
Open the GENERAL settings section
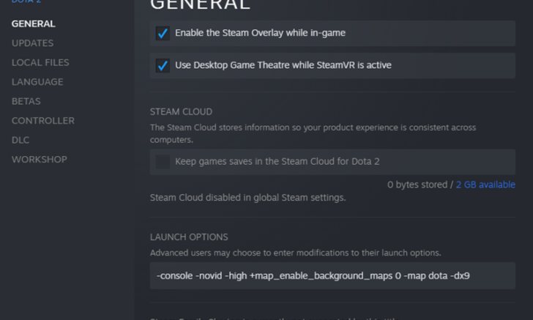click(34, 24)
